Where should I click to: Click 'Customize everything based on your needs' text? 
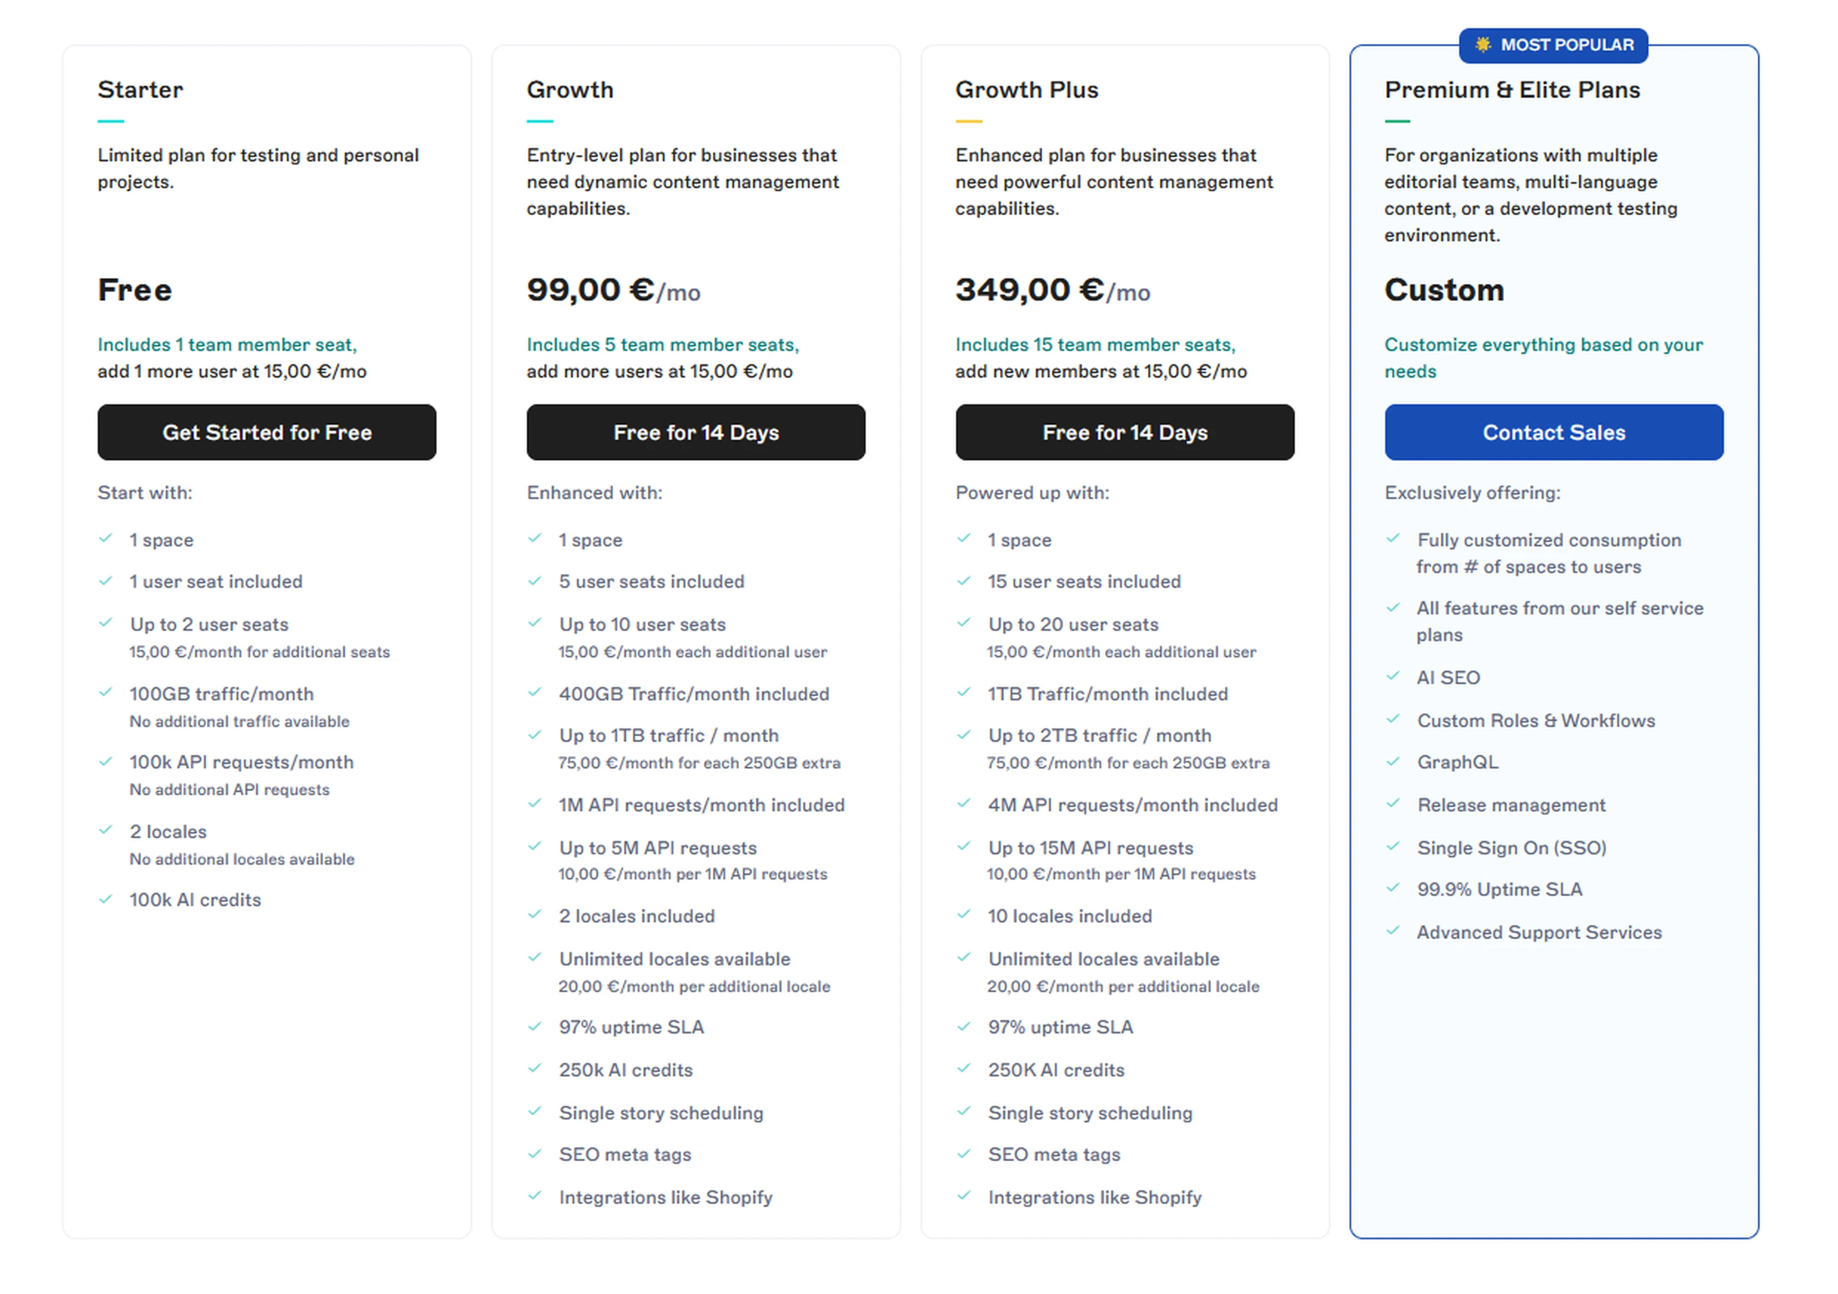(1542, 357)
